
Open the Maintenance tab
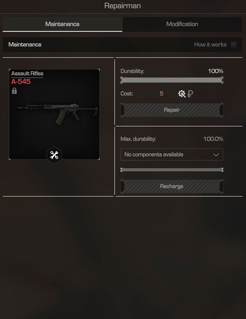[62, 24]
